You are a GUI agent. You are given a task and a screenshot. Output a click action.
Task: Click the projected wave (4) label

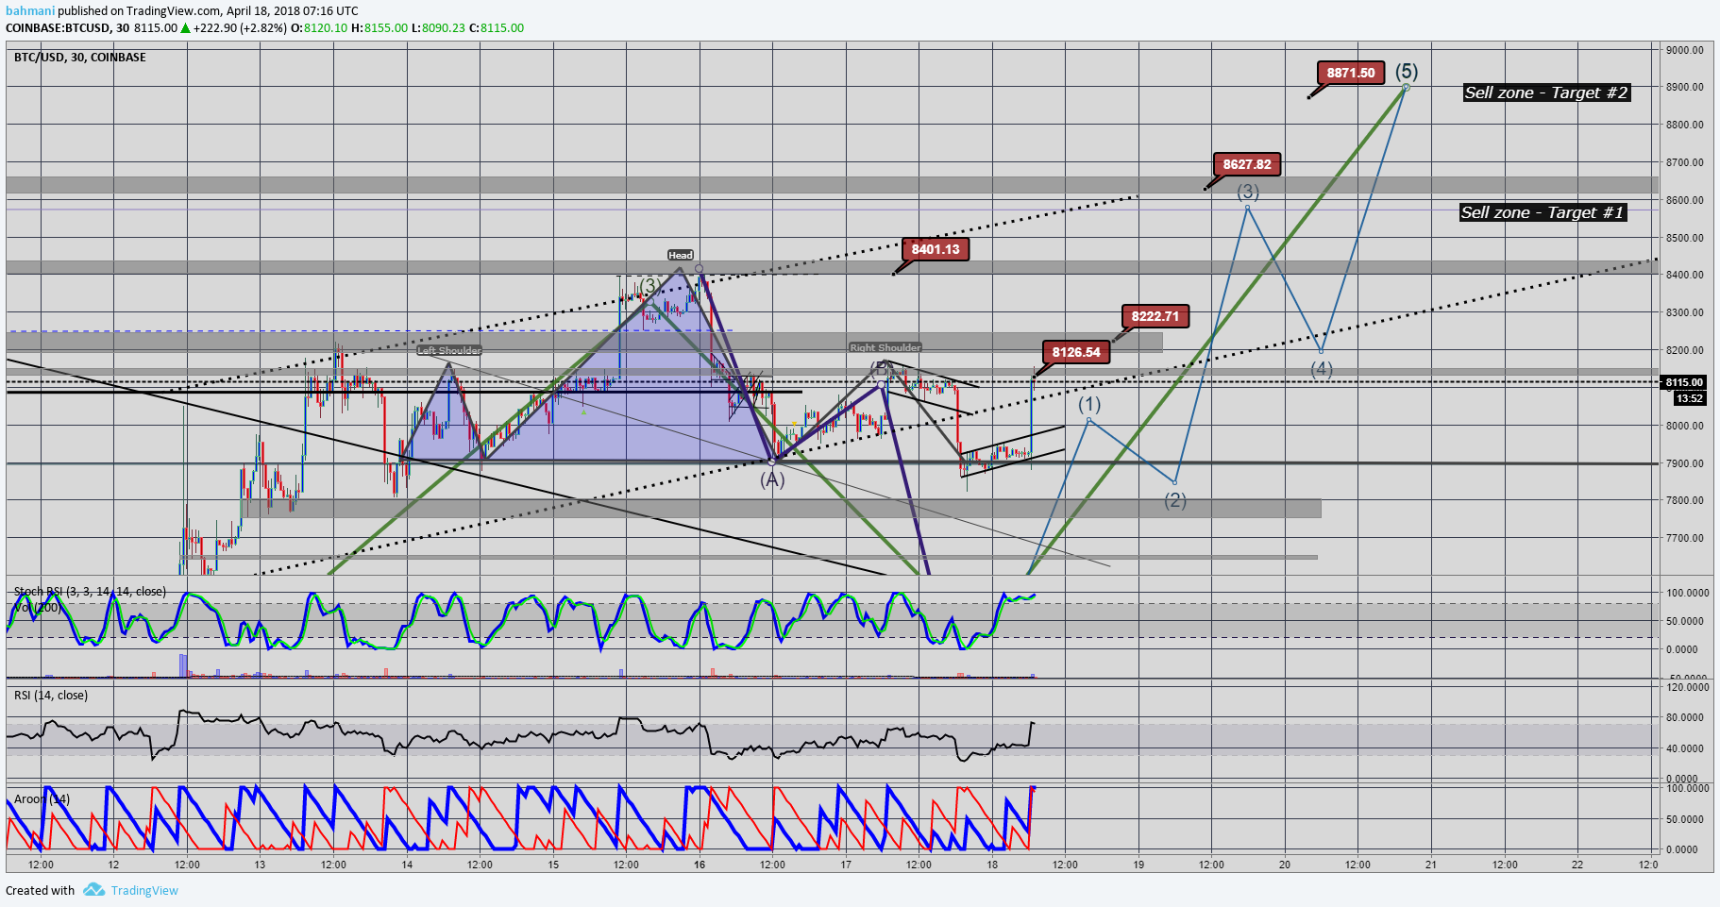point(1322,369)
